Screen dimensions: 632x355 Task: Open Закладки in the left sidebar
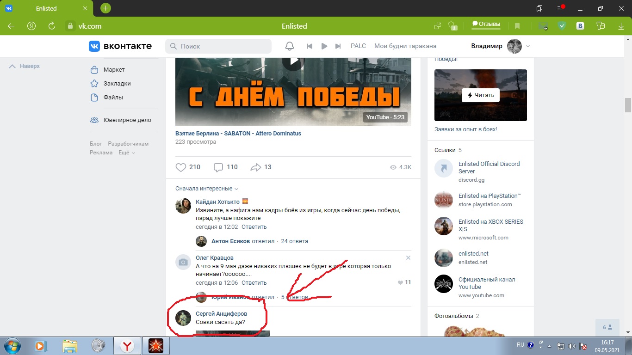(x=117, y=84)
